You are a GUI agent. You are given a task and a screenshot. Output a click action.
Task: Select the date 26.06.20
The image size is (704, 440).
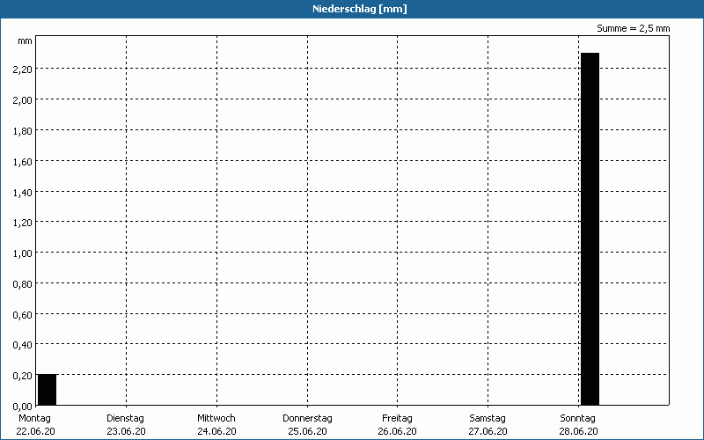397,431
